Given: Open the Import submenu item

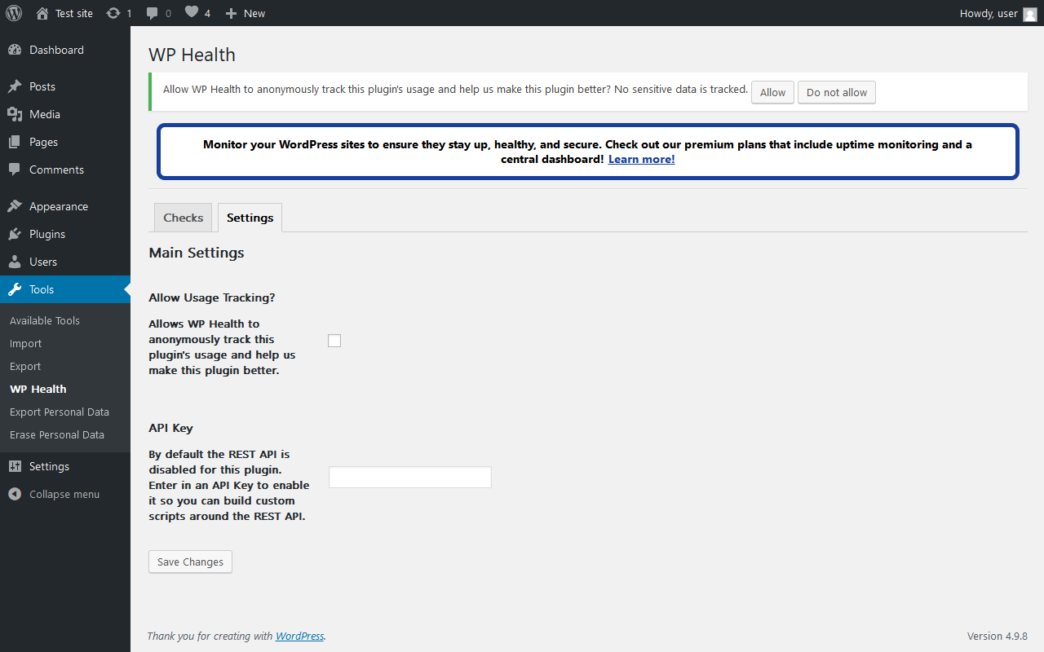Looking at the screenshot, I should coord(25,343).
